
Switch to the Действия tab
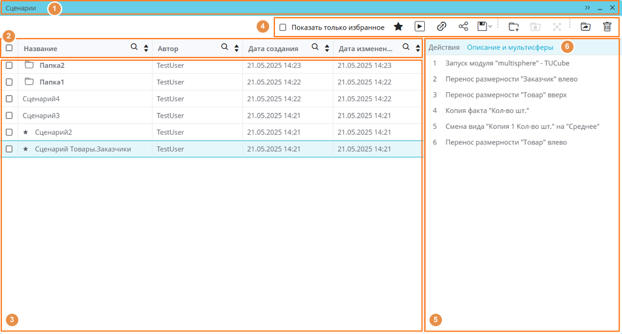pos(444,48)
